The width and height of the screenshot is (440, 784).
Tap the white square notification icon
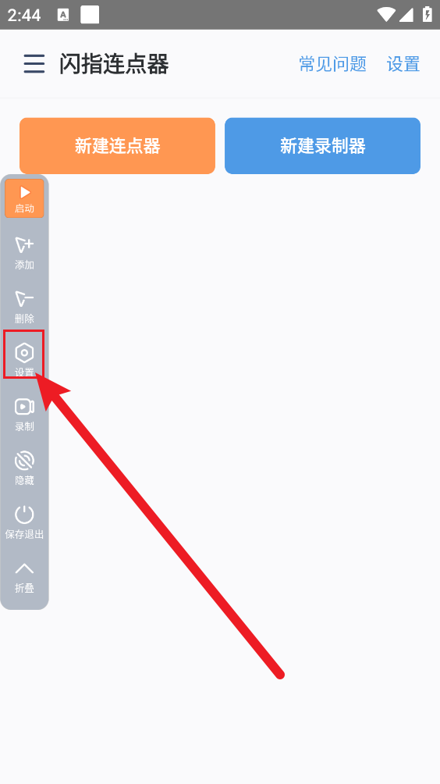coord(90,15)
